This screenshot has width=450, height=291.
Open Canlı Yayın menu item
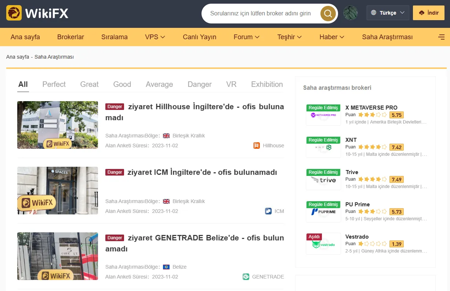[x=200, y=37]
